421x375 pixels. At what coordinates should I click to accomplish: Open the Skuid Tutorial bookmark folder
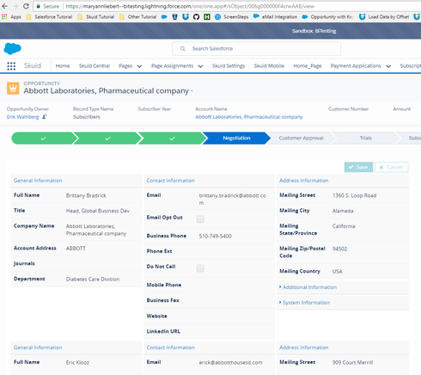[x=96, y=17]
